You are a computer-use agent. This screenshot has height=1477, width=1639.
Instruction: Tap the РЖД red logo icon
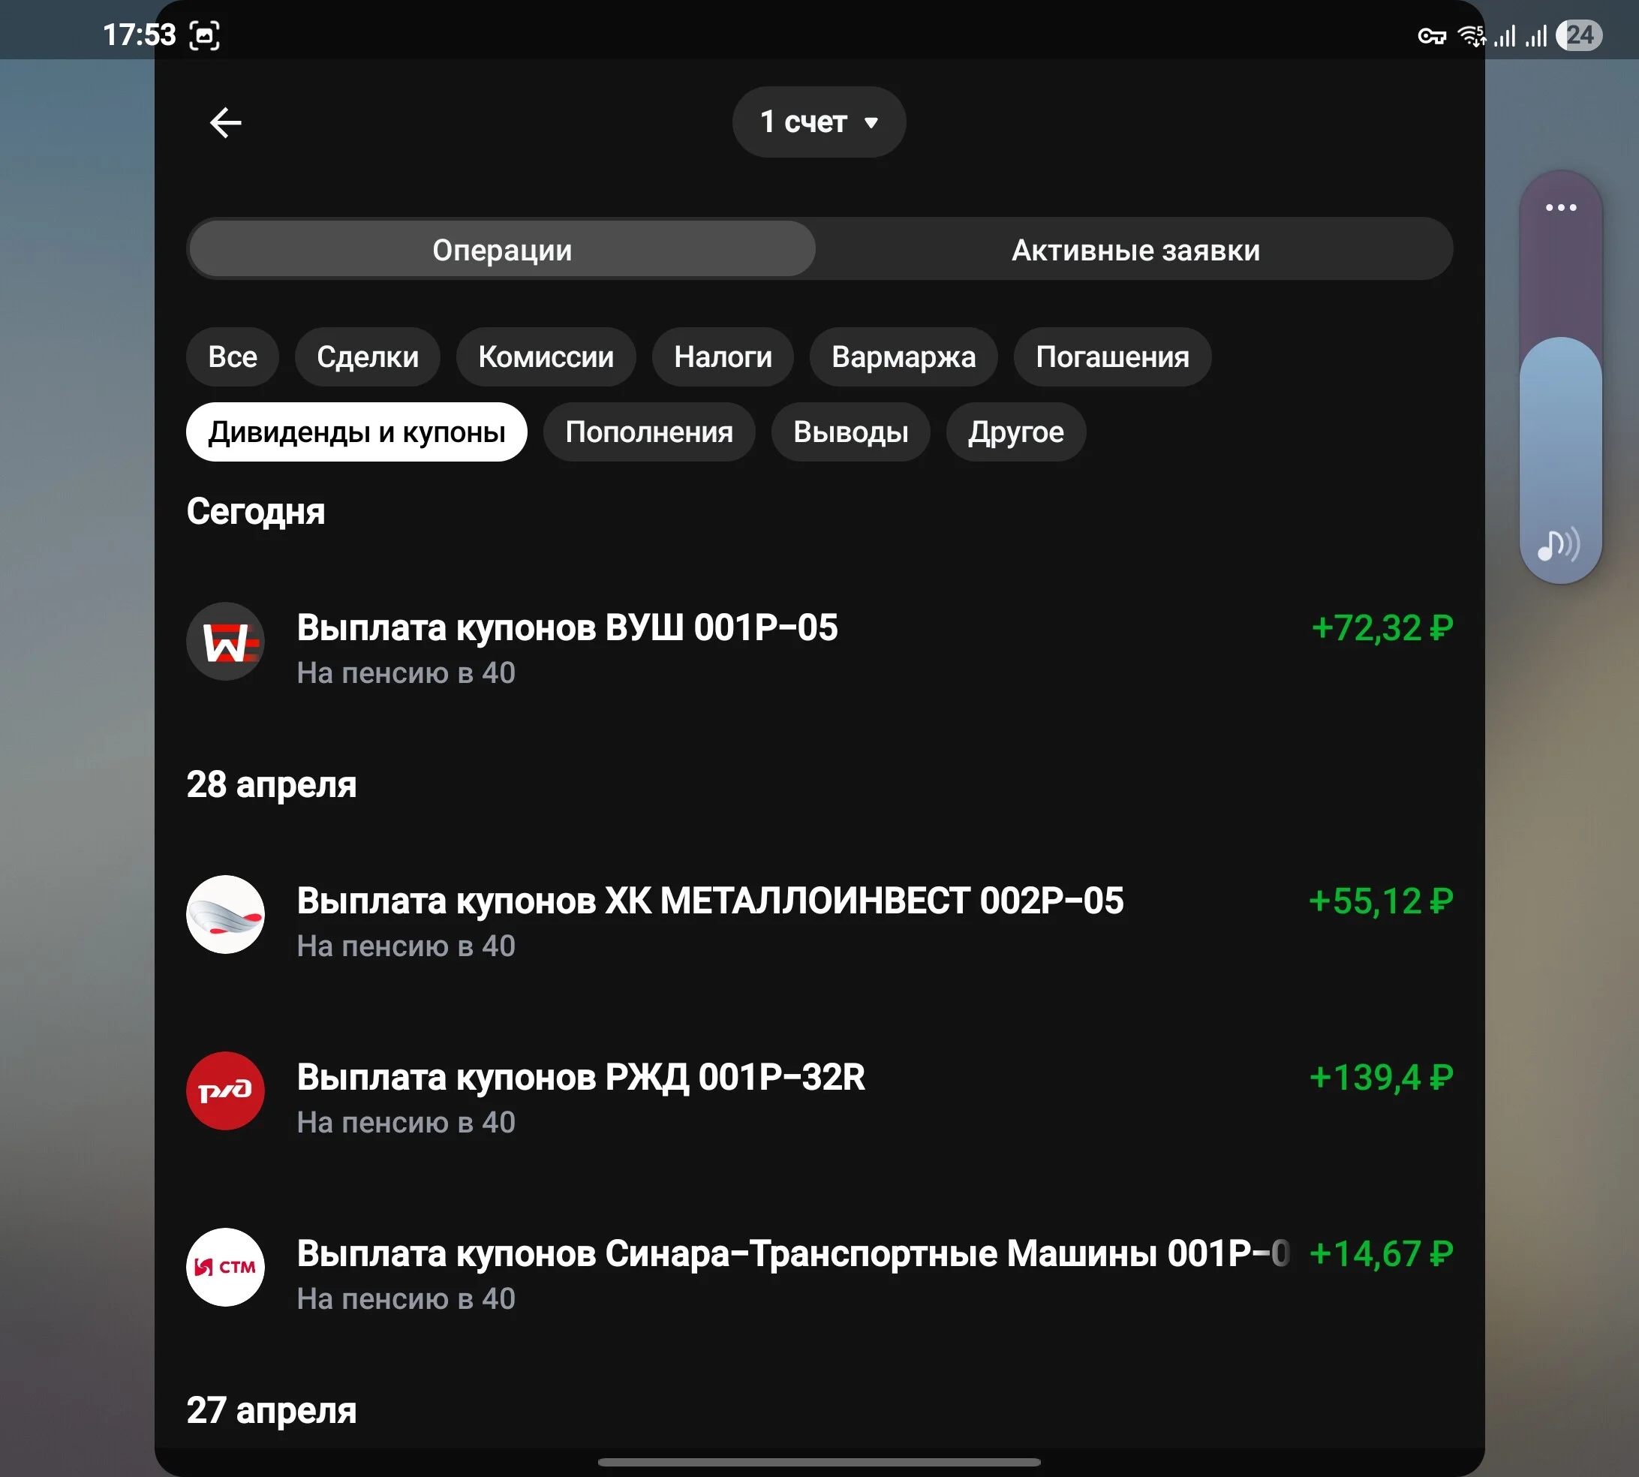pyautogui.click(x=226, y=1090)
